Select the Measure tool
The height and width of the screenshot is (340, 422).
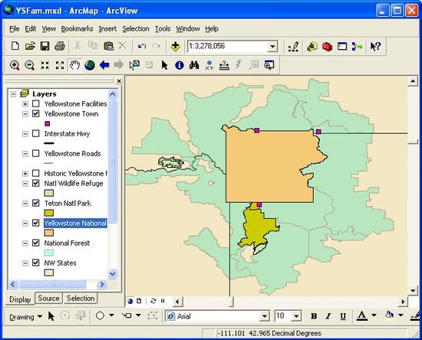224,65
